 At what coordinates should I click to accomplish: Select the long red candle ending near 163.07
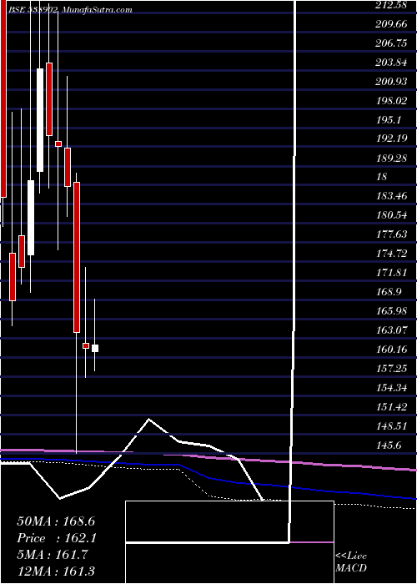[x=77, y=257]
